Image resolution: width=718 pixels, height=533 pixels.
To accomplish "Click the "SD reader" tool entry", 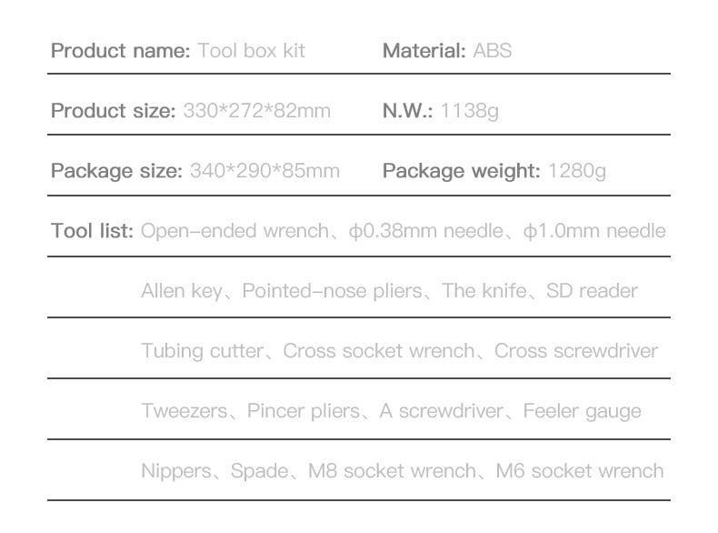I will pos(592,291).
